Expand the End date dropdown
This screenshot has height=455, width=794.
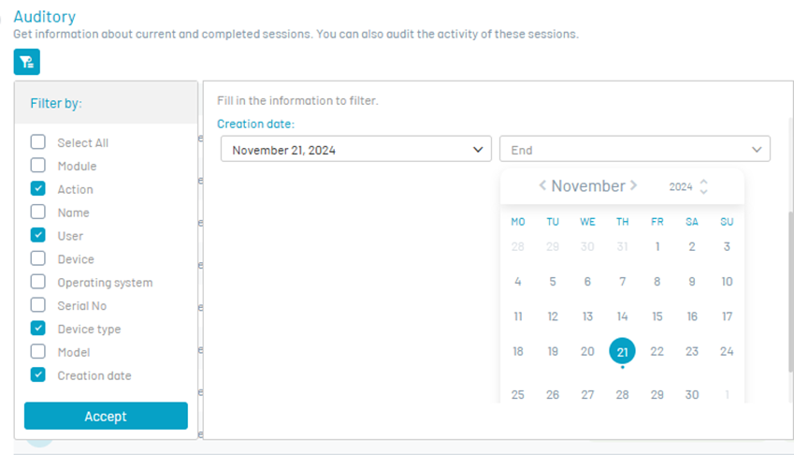[x=757, y=149]
